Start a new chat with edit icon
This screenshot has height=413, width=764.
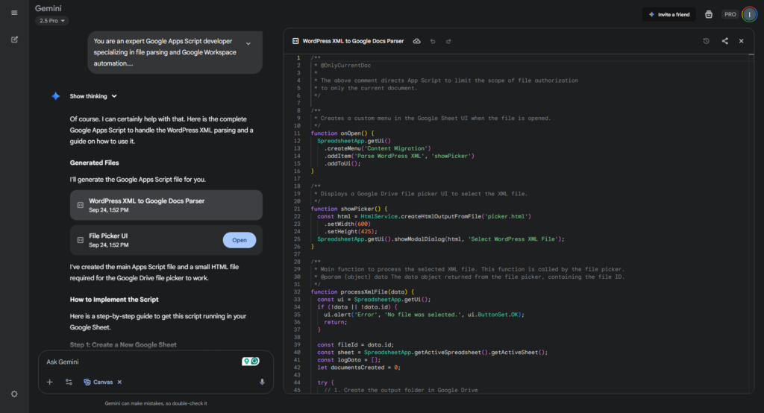[14, 40]
